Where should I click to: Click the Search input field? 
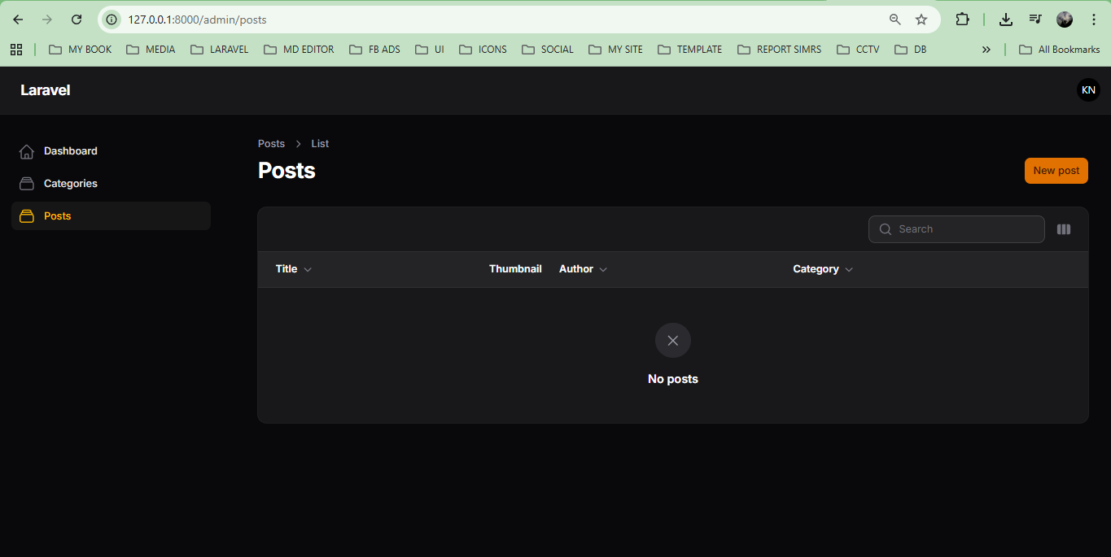[x=964, y=229]
